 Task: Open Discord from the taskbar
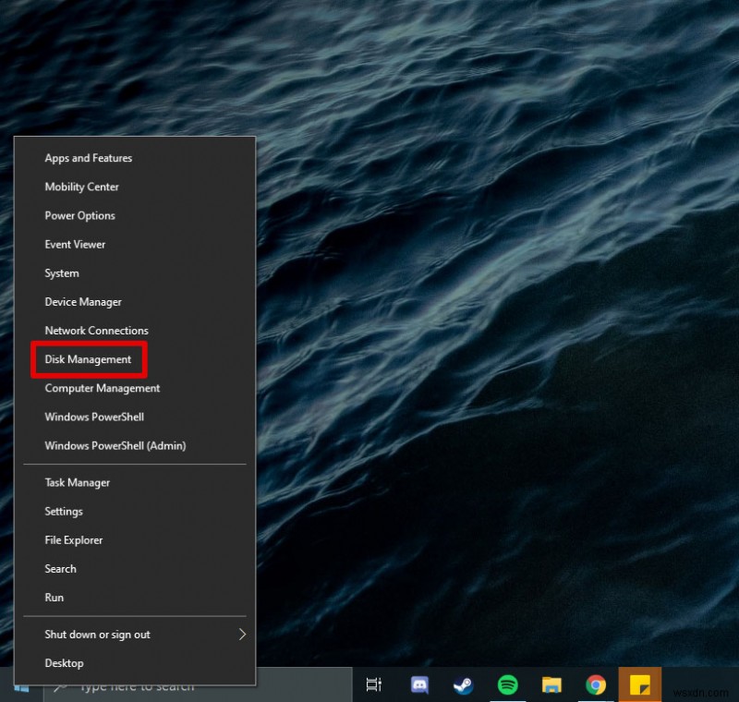coord(418,685)
